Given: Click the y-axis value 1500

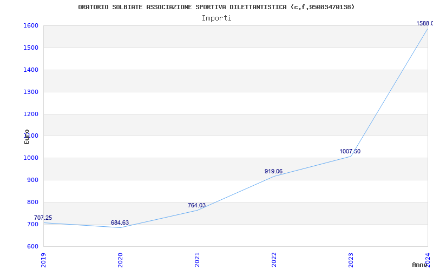Looking at the screenshot, I should pos(30,48).
